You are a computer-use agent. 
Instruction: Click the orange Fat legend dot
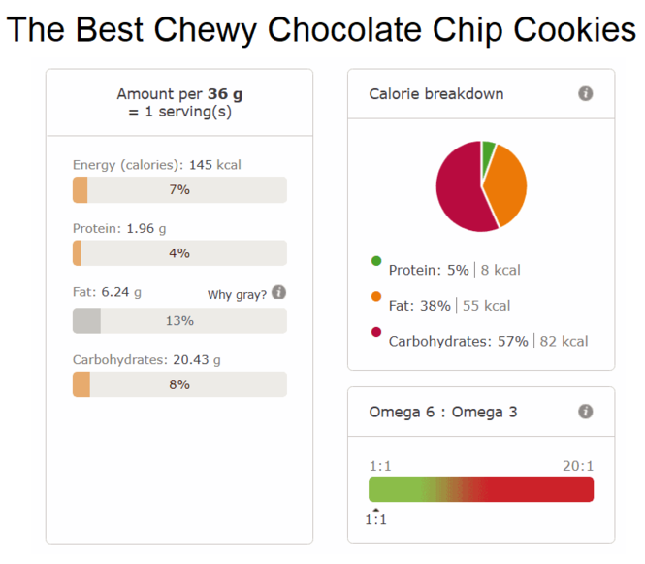[x=376, y=296]
